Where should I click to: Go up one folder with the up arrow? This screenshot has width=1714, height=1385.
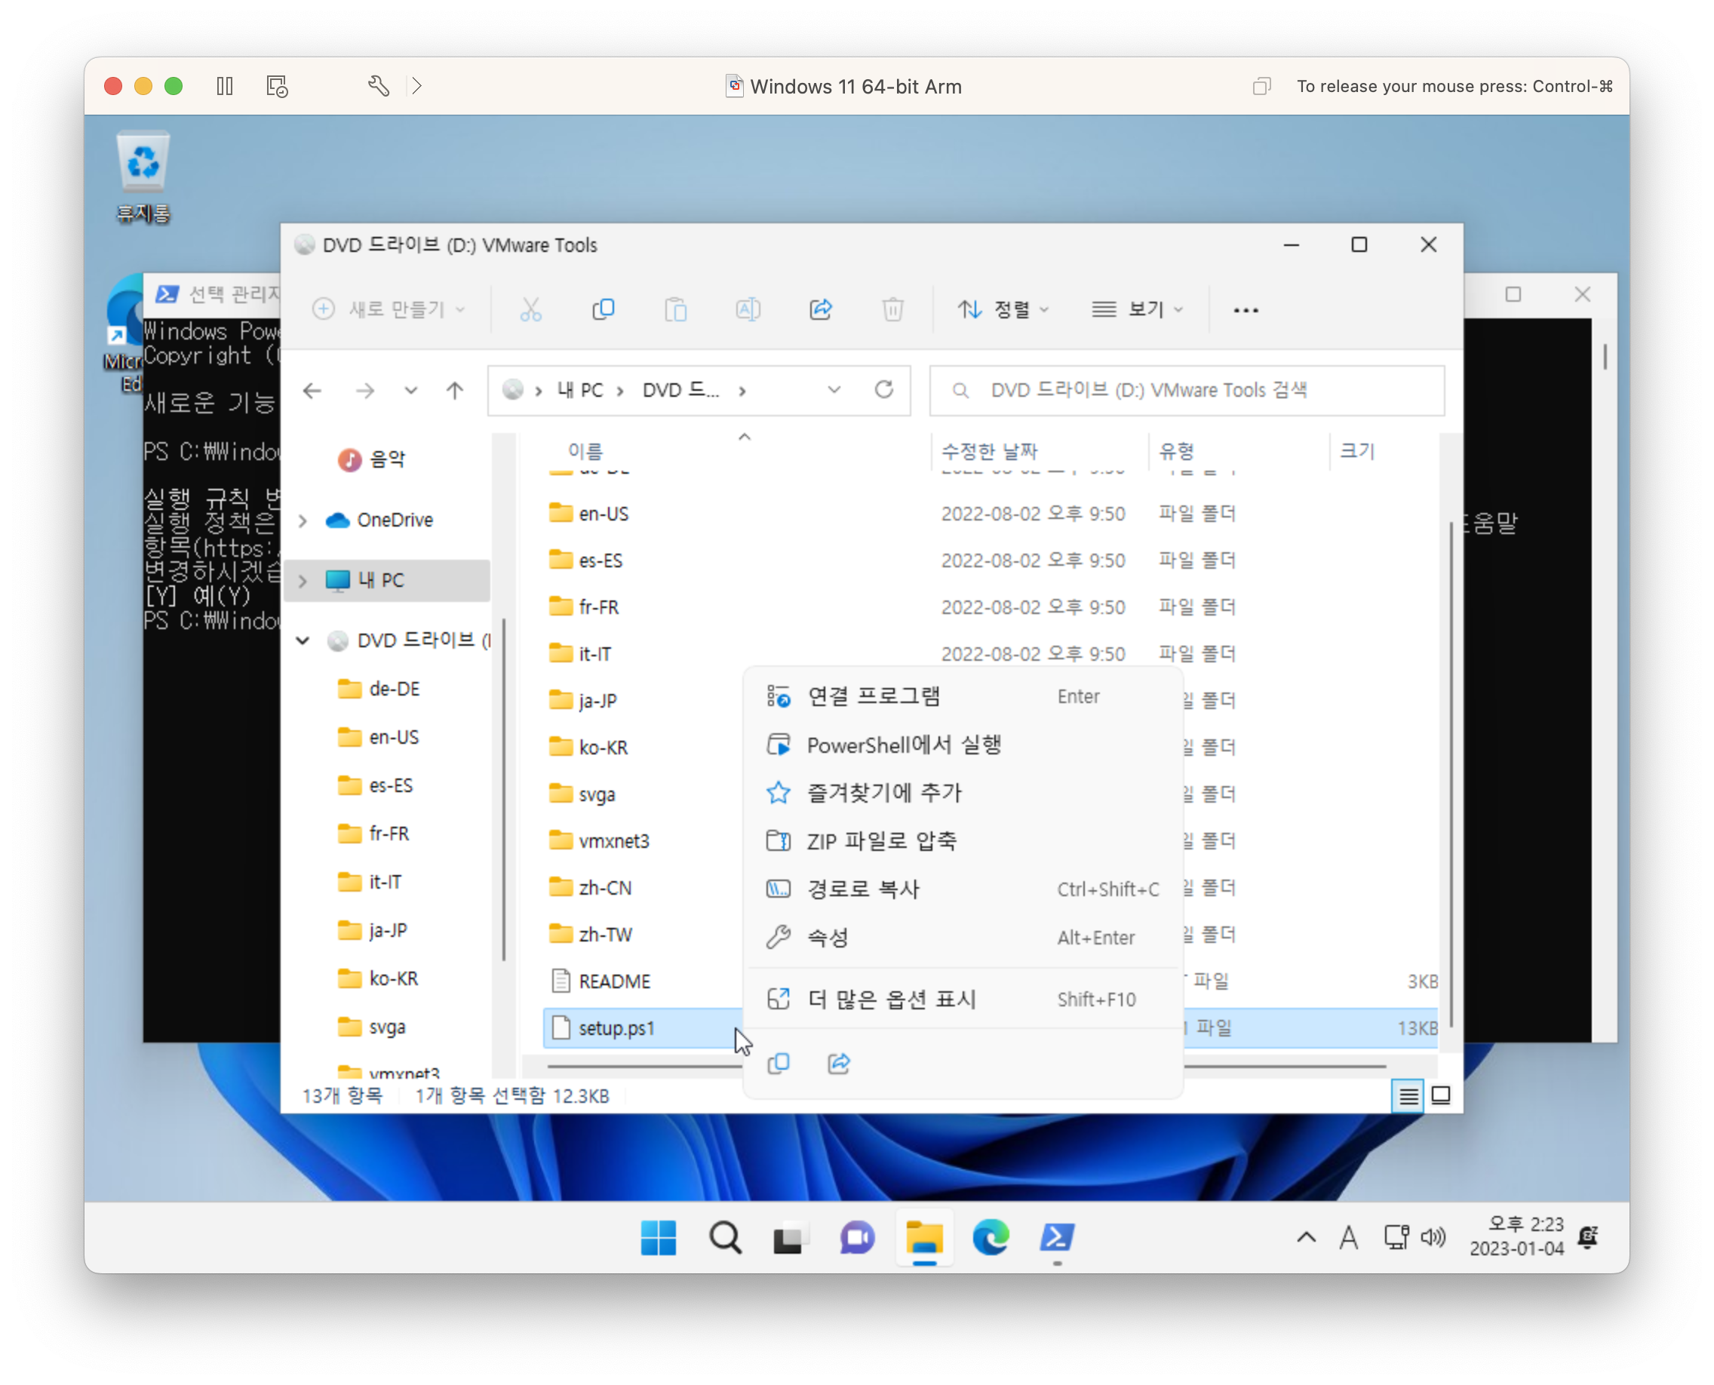coord(455,390)
